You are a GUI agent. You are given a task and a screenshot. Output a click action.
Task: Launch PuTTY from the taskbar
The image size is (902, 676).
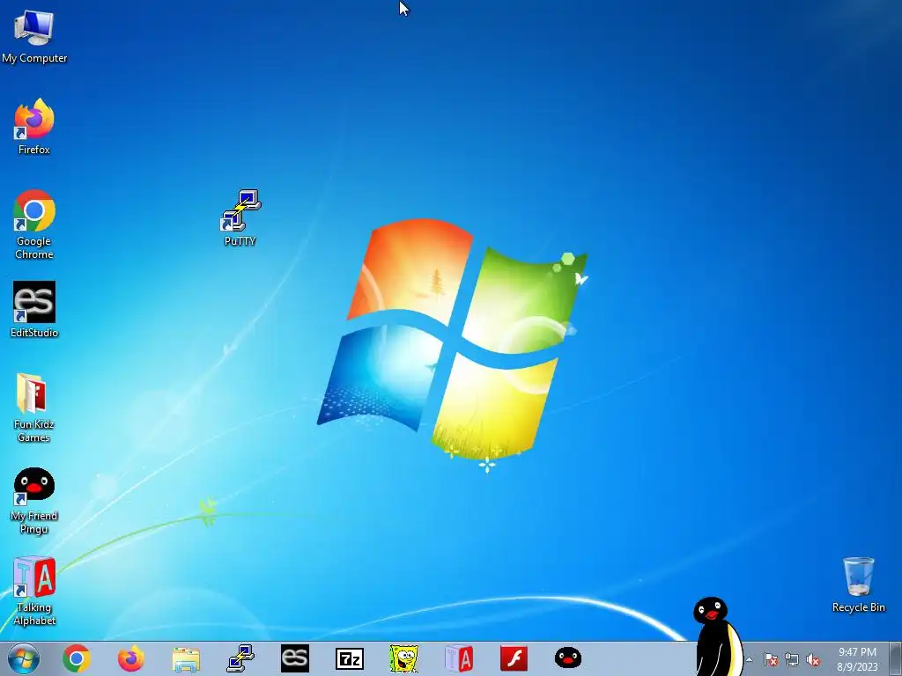pos(240,658)
